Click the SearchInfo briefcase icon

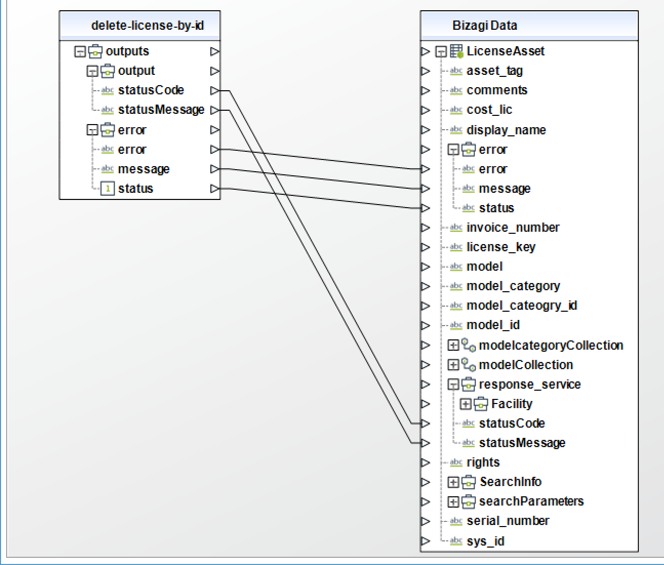pos(469,482)
